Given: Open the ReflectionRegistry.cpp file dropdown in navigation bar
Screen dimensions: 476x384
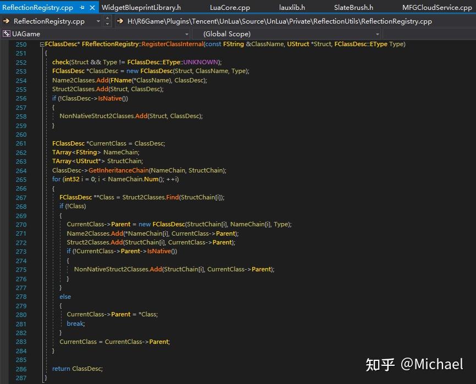Looking at the screenshot, I should tap(98, 21).
